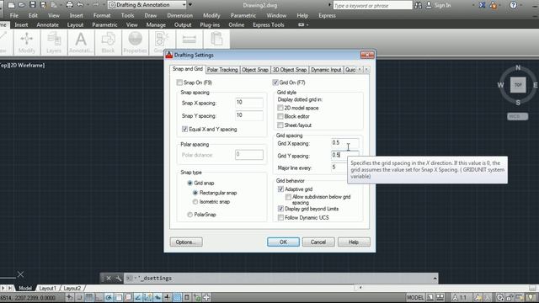Click the Save As icon in quick access toolbar

[43, 5]
